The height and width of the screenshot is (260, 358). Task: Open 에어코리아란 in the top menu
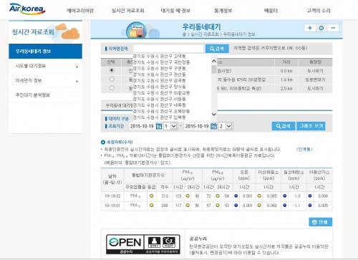pyautogui.click(x=80, y=11)
